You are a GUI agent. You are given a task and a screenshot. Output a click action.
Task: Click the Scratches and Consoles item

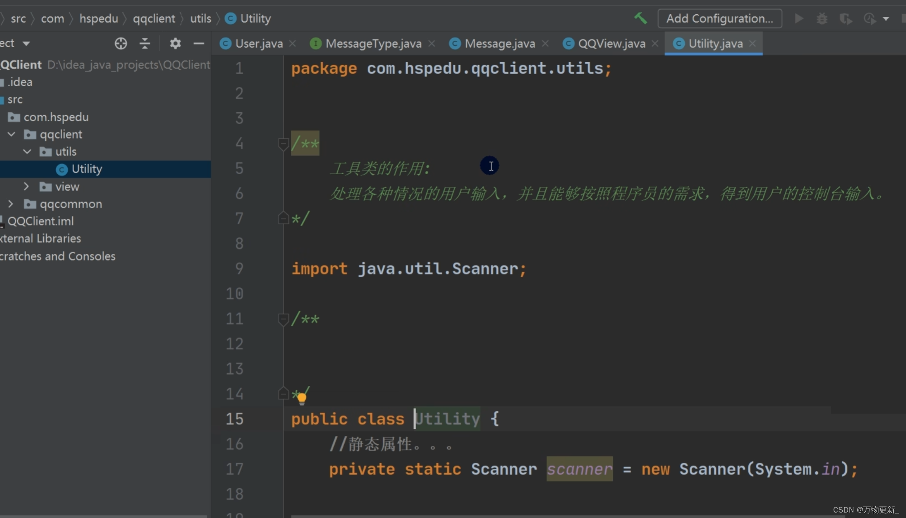[x=57, y=255]
